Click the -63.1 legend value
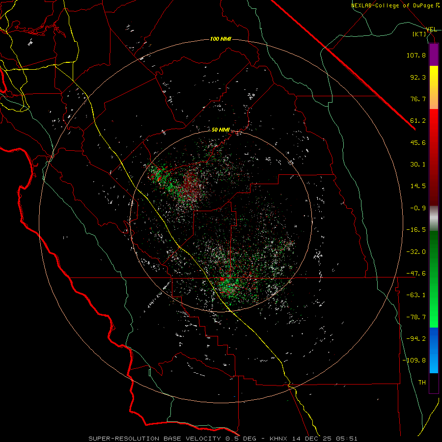 point(416,295)
